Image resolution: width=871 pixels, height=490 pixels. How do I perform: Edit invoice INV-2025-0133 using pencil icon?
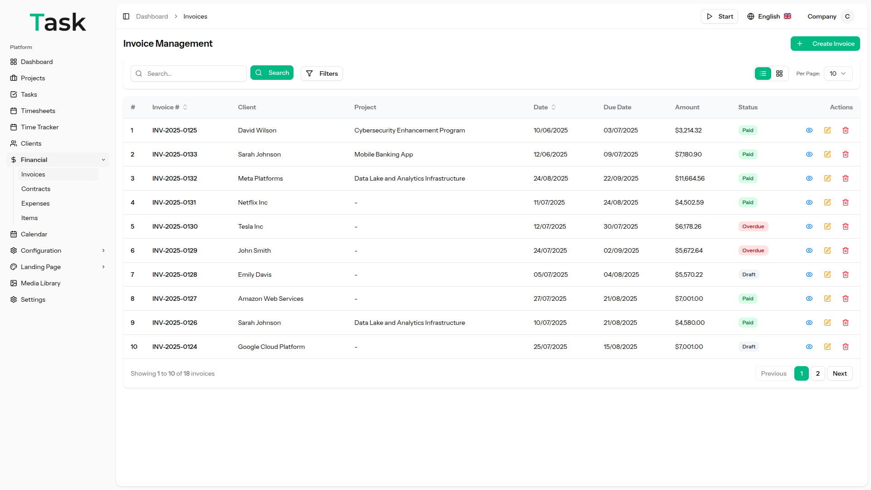click(x=827, y=154)
